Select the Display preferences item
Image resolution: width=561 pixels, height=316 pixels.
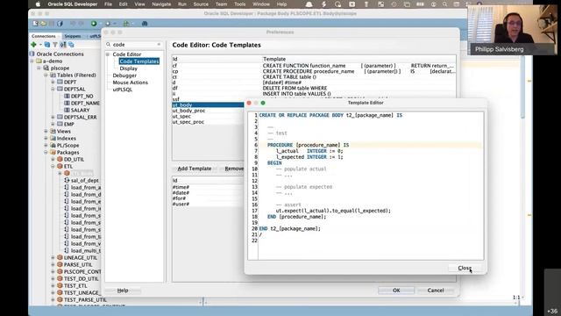click(x=129, y=68)
